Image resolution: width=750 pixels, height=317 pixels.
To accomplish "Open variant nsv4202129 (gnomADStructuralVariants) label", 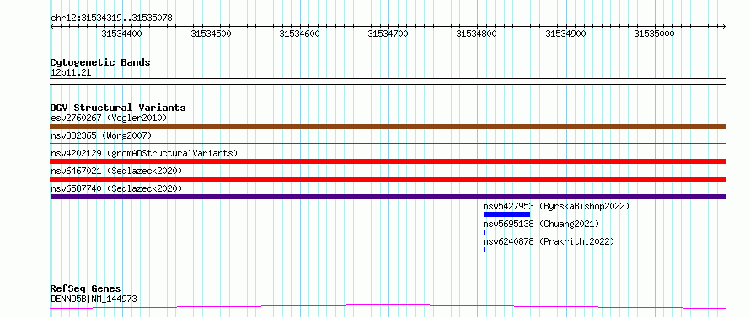I will [x=144, y=153].
